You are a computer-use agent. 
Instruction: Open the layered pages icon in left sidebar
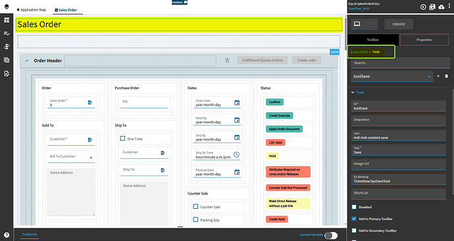(7, 60)
